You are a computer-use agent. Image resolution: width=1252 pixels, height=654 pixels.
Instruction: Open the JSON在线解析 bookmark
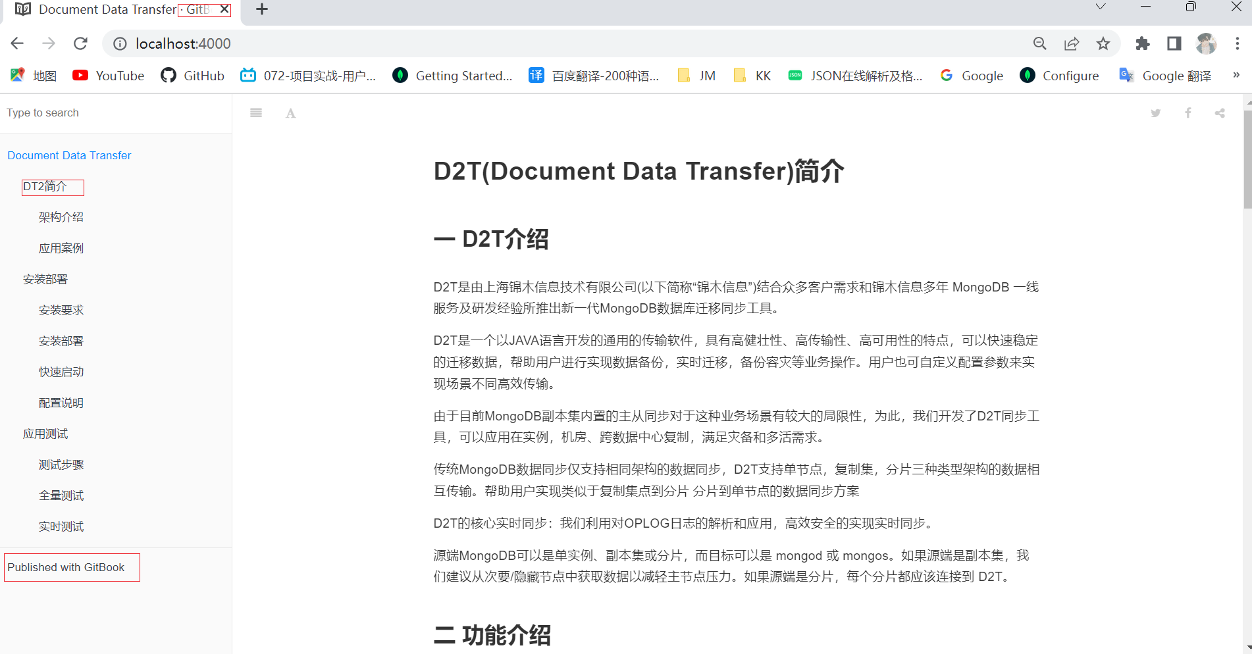pyautogui.click(x=856, y=76)
